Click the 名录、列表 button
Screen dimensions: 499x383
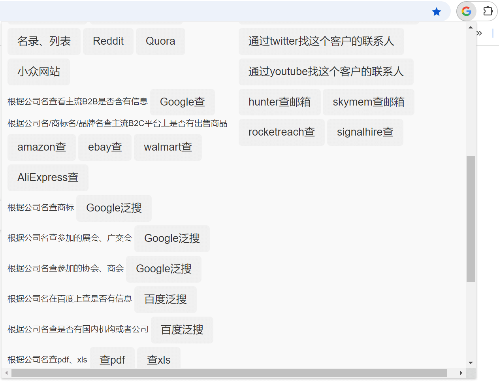pos(44,41)
